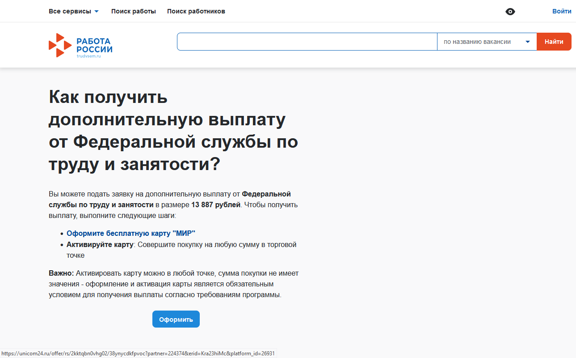Click the bold 13 887 рублей amount

[x=216, y=205]
